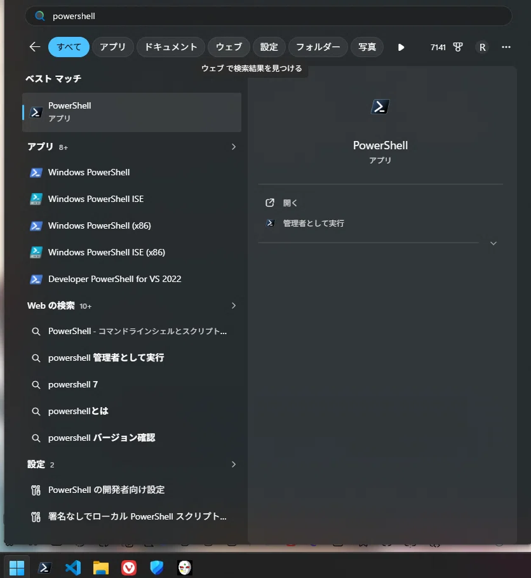The image size is (531, 578).
Task: Open the Windows Start button
Action: coord(17,568)
